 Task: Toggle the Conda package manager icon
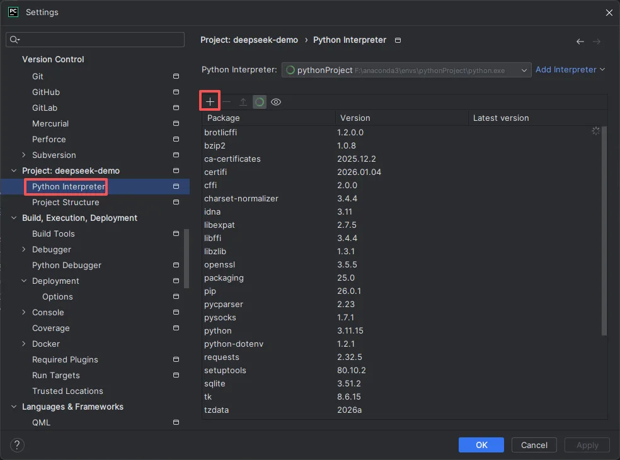tap(260, 102)
